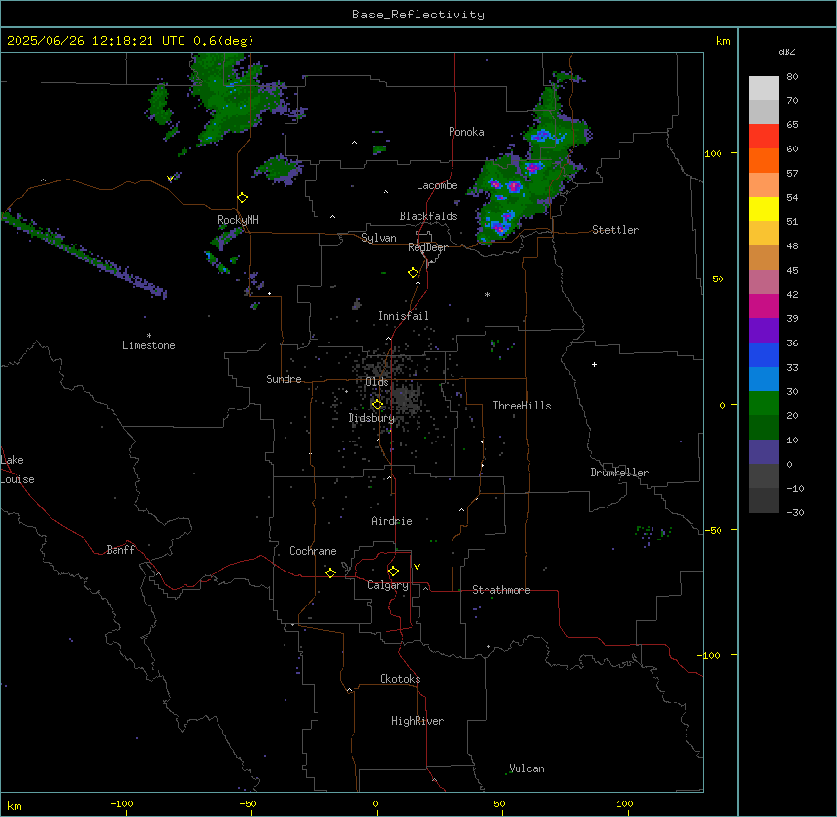Image resolution: width=837 pixels, height=817 pixels.
Task: Click the yellow V marker east of Calgary
Action: point(417,567)
